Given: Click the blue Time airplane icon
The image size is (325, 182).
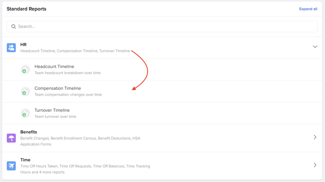Looking at the screenshot, I should [11, 166].
